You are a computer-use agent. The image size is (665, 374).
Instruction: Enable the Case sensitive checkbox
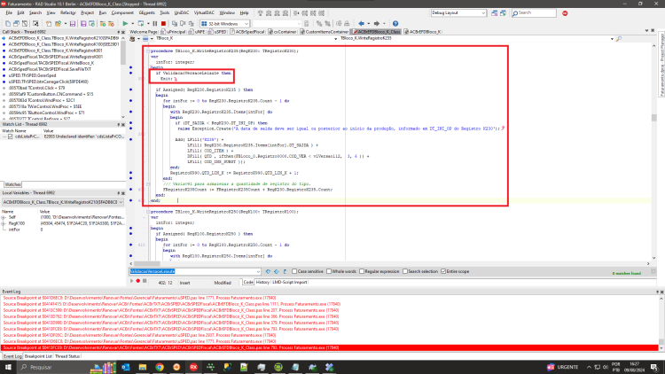[x=294, y=271]
